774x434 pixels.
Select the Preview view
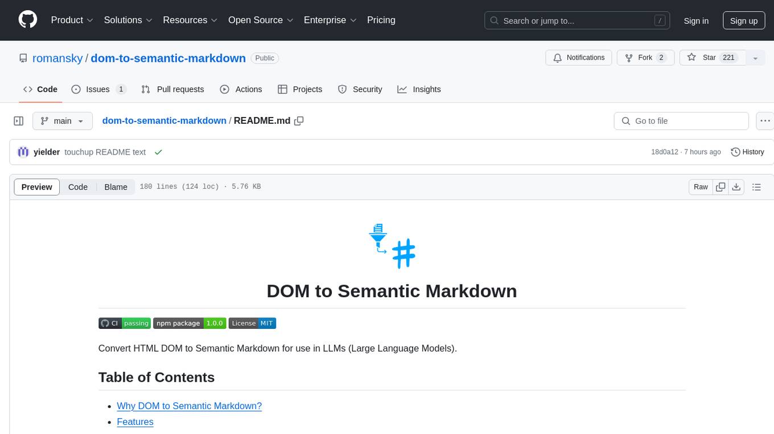pos(37,187)
